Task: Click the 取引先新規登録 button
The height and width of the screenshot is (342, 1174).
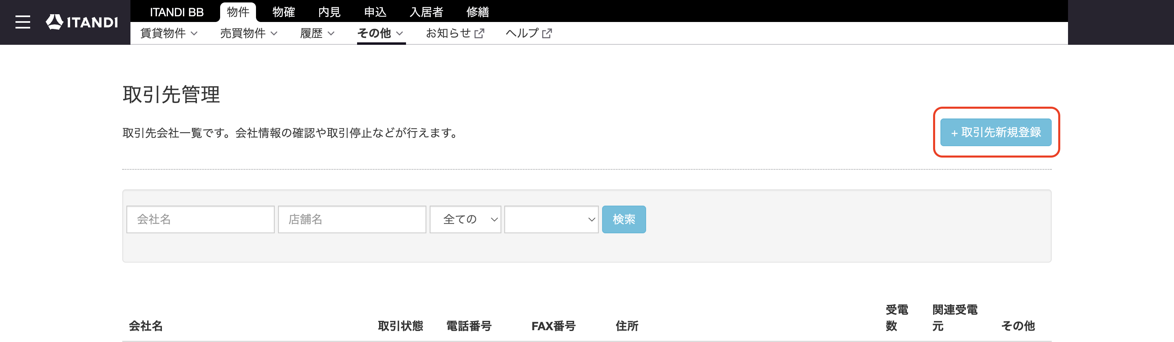Action: point(996,132)
